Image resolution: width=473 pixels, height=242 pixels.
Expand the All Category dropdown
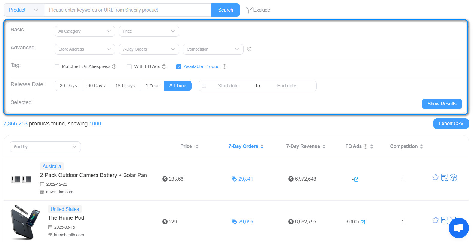coord(85,31)
